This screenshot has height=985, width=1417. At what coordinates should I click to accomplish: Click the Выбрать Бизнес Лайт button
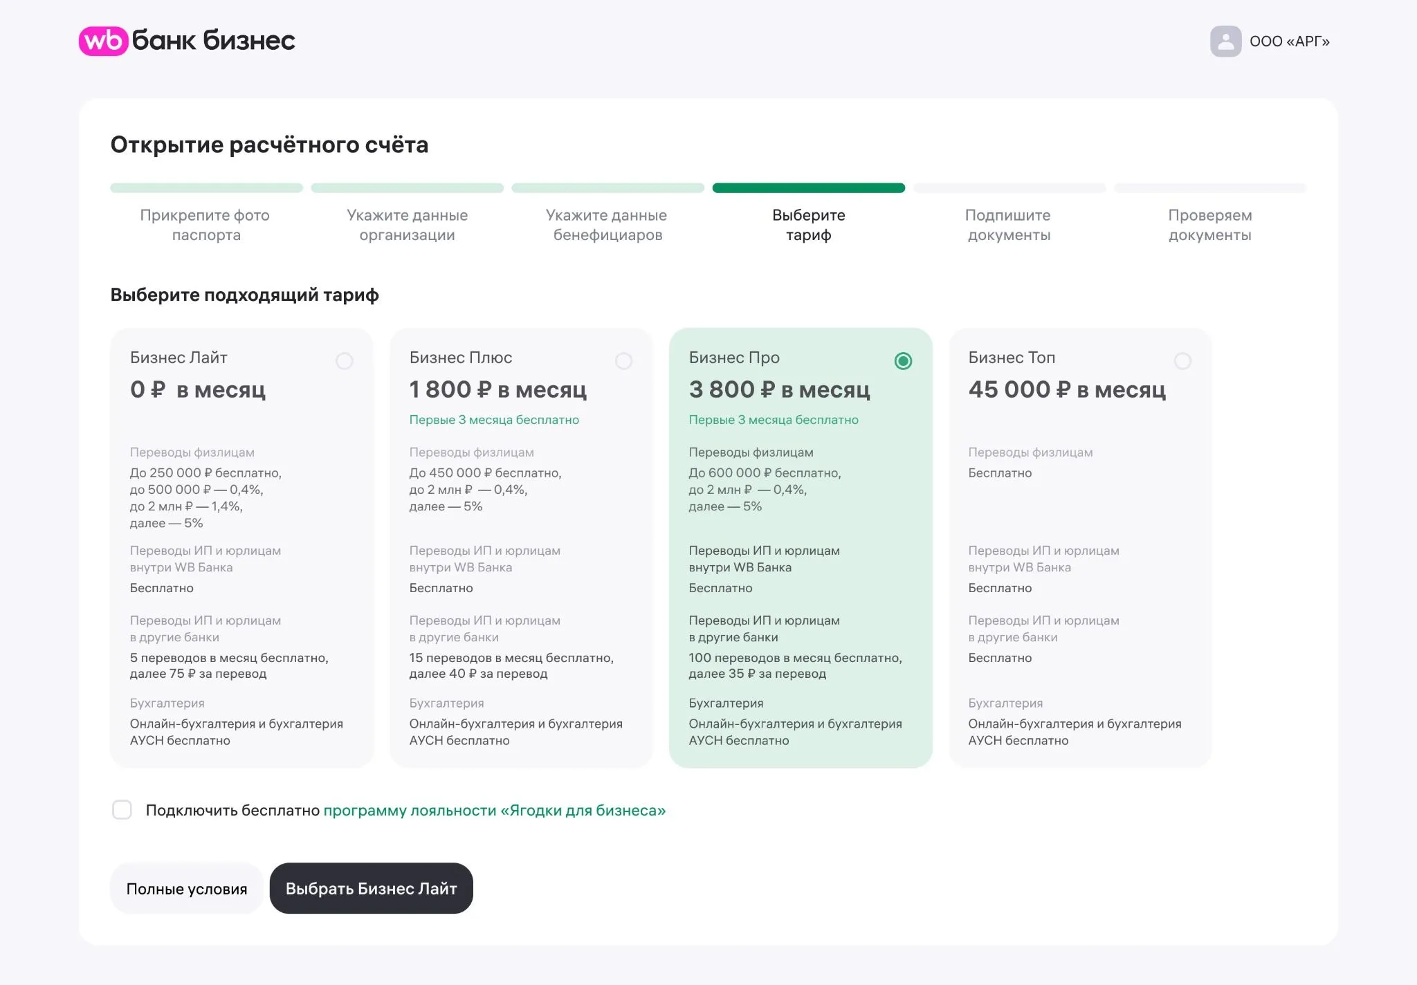372,889
